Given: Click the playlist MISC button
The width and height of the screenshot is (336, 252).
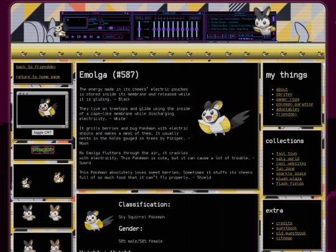Looking at the screenshot, I should click(233, 36).
